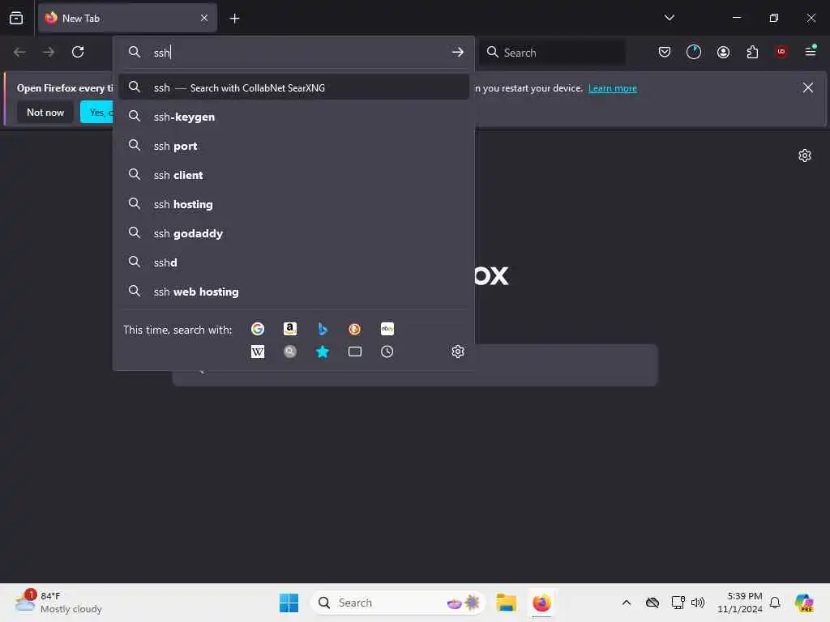This screenshot has width=830, height=622.
Task: Search with Wikipedia this time
Action: pyautogui.click(x=257, y=351)
